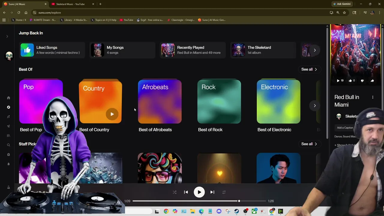Open Ezgif bookmark
The image size is (384, 216).
pos(149,20)
